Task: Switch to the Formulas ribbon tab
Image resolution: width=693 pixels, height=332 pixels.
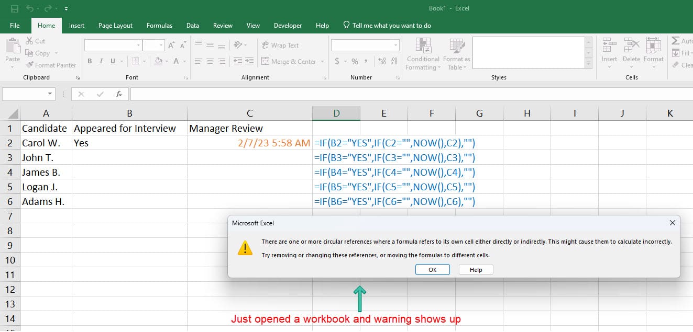Action: pyautogui.click(x=159, y=25)
